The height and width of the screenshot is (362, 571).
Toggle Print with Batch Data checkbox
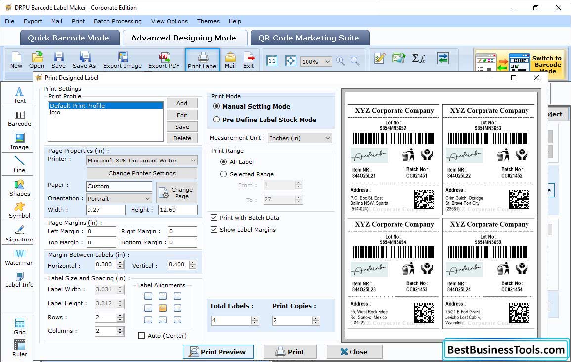[x=214, y=218]
